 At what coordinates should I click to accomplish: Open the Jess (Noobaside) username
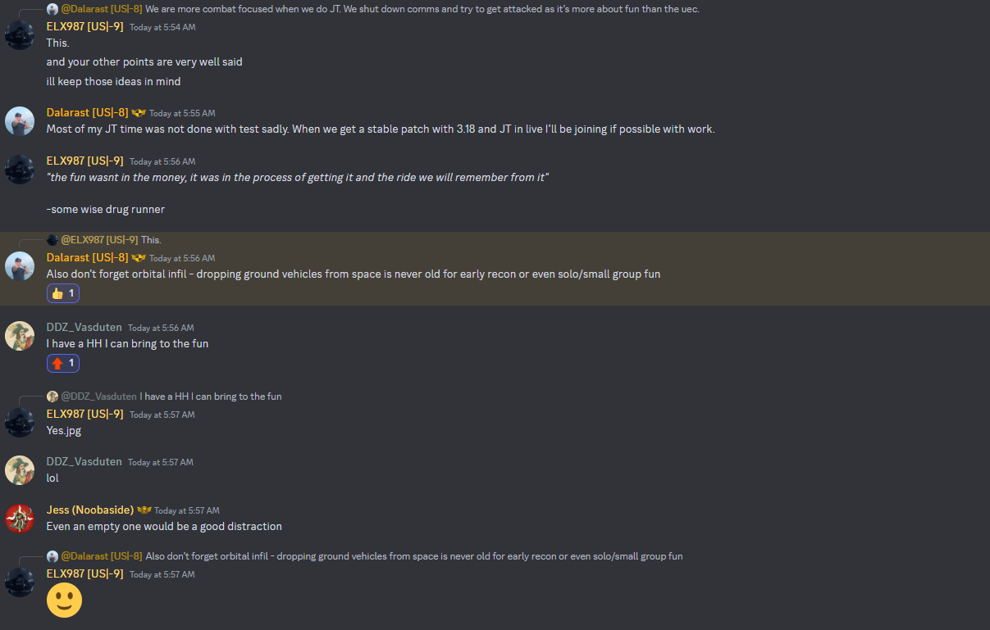(x=89, y=510)
